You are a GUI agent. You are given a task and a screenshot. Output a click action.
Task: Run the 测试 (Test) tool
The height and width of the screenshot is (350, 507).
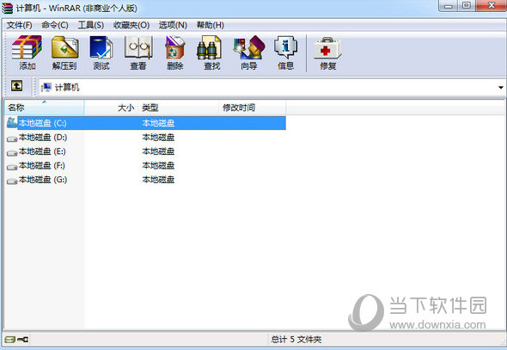tap(101, 52)
